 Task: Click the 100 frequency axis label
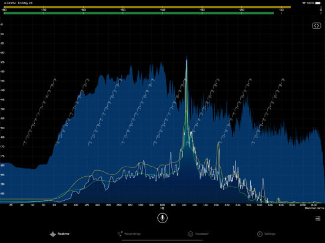point(76,205)
